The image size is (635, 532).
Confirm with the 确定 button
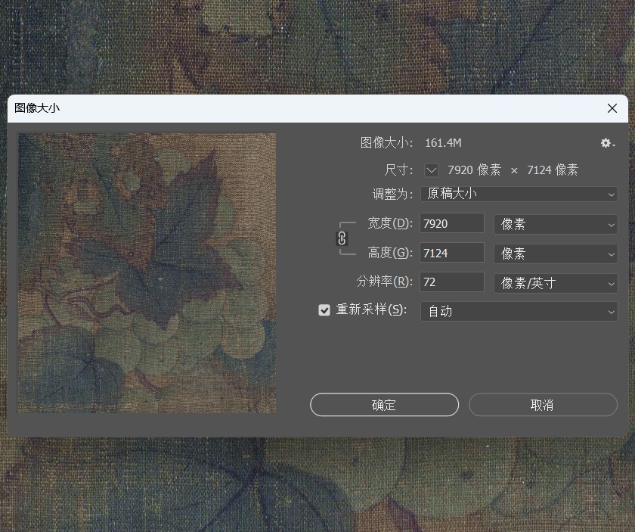(384, 405)
